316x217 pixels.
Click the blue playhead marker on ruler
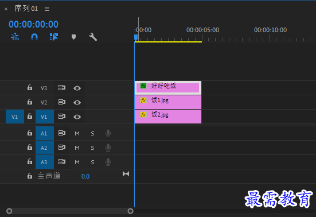(136, 37)
